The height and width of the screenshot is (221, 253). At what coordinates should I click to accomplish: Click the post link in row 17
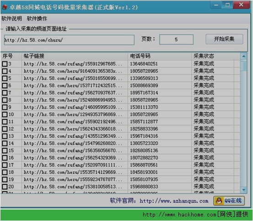click(73, 165)
